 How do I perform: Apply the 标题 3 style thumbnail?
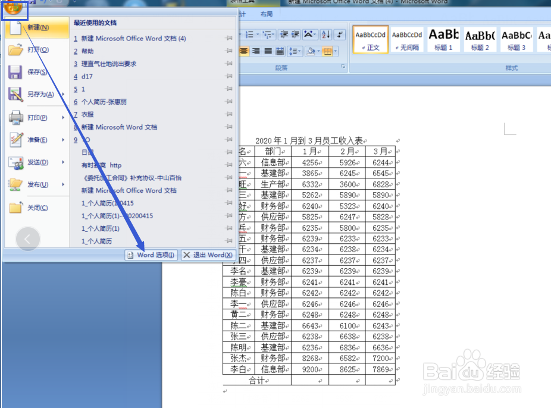tap(516, 39)
